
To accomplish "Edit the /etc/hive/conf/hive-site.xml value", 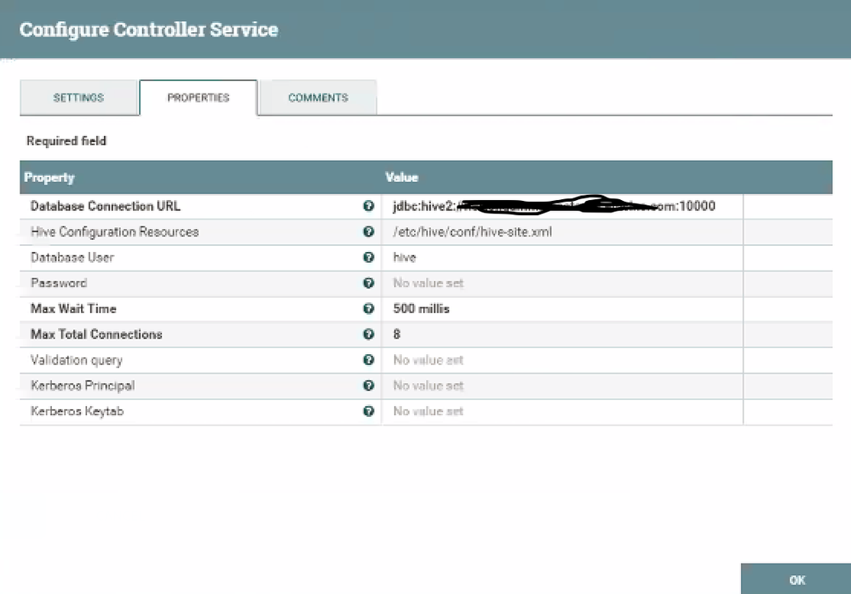I will tap(562, 232).
